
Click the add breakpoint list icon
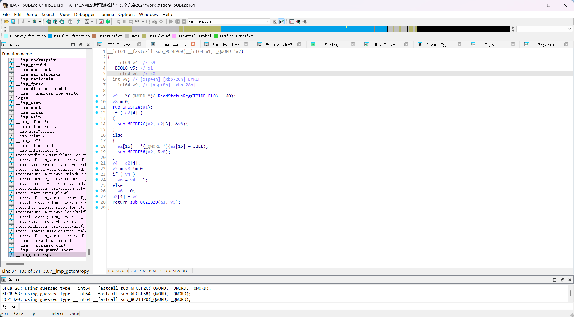pyautogui.click(x=298, y=22)
